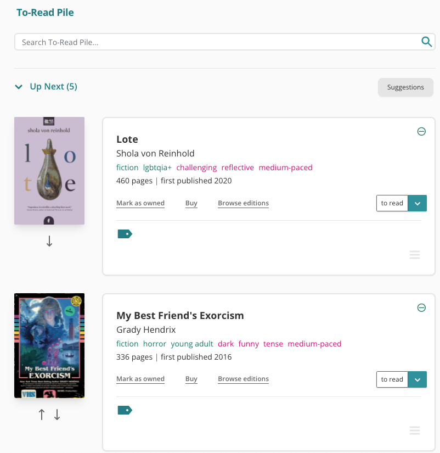440x453 pixels.
Task: Mark My Best Friend's Exorcism as owned
Action: 140,379
